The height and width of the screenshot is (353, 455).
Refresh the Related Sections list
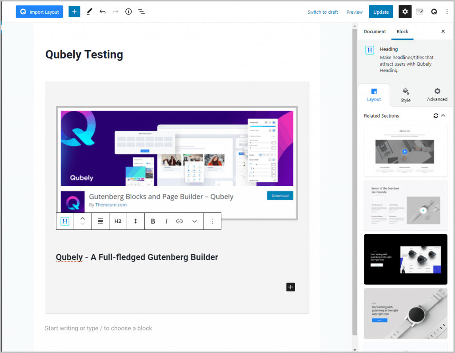tap(435, 116)
